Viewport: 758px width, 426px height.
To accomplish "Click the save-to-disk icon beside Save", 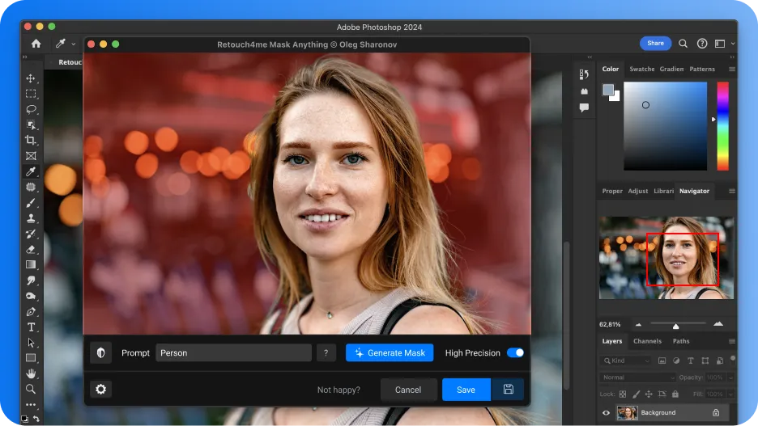I will click(508, 389).
